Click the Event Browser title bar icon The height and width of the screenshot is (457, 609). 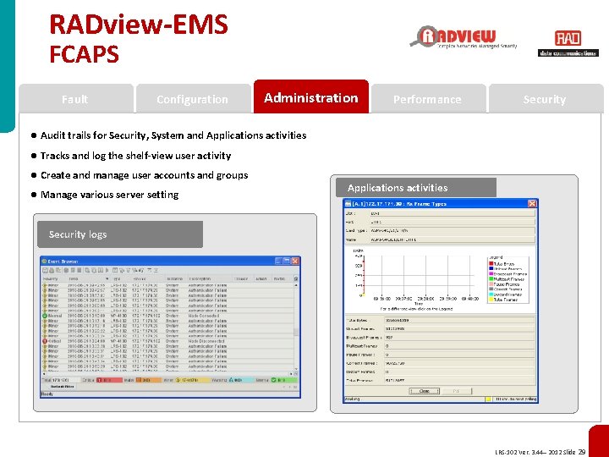point(44,262)
